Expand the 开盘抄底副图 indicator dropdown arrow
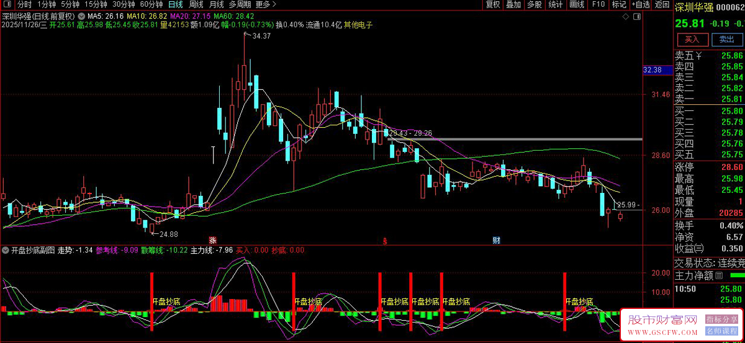The height and width of the screenshot is (343, 745). (6, 250)
